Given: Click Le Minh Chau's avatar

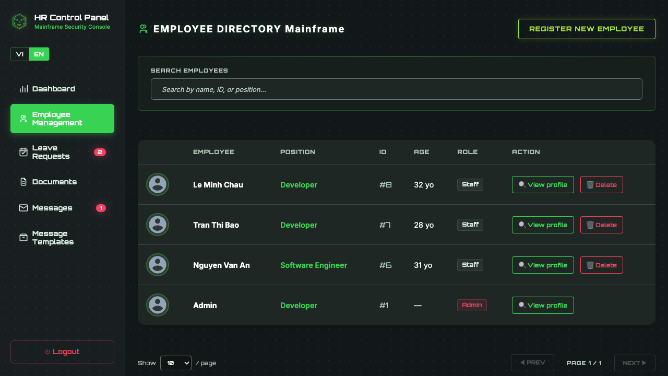Looking at the screenshot, I should tap(158, 184).
